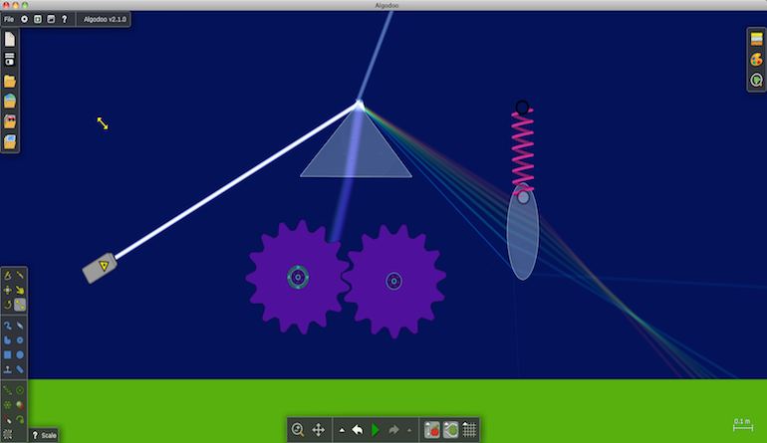Select the Knife tool
Image resolution: width=767 pixels, height=443 pixels.
[20, 276]
